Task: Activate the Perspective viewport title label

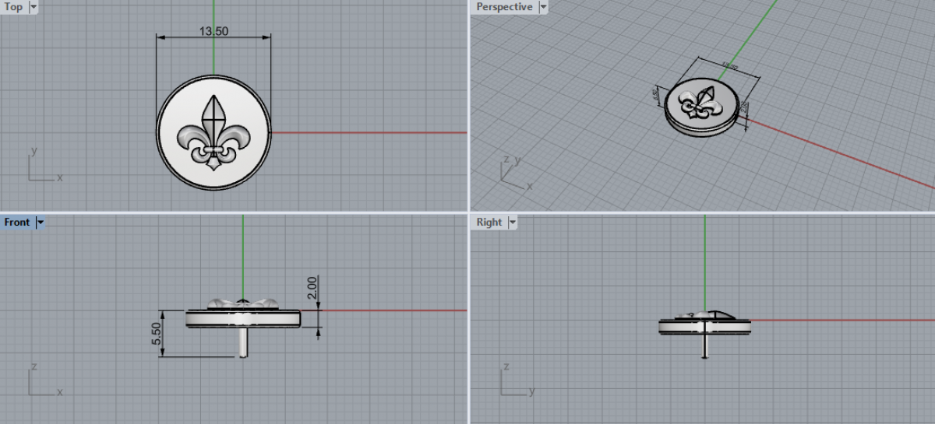Action: 504,7
